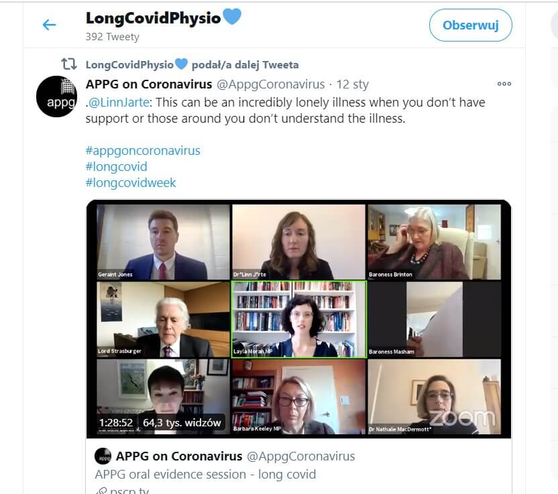Click the 12 sty tweet date
Screen dimensions: 558x494
pyautogui.click(x=352, y=84)
